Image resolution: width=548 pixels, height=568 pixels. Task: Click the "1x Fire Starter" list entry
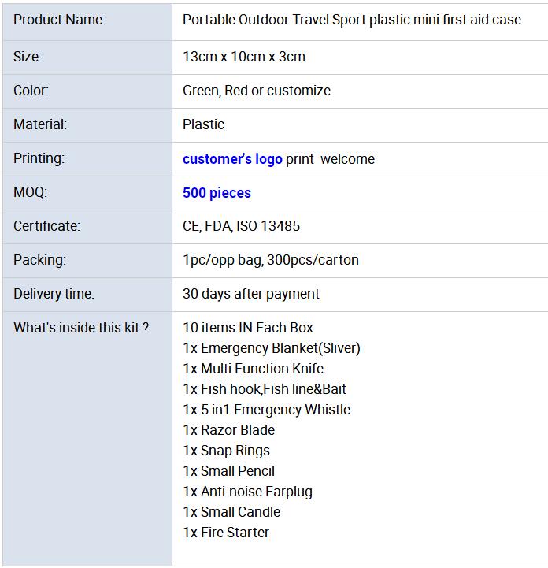click(x=226, y=533)
